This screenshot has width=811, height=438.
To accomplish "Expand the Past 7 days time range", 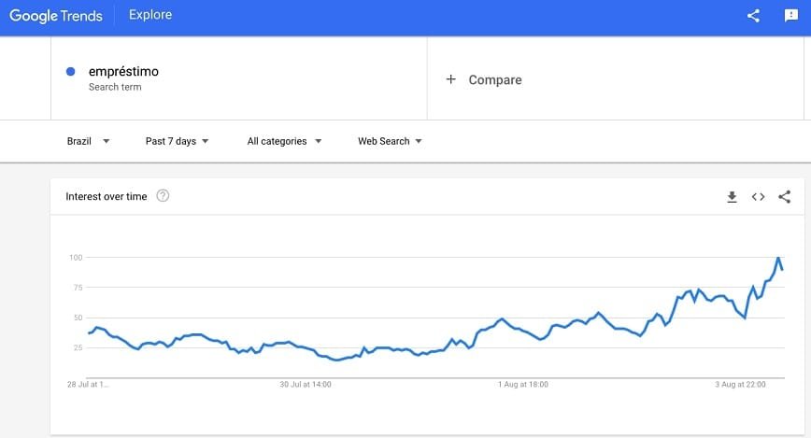I will [177, 141].
